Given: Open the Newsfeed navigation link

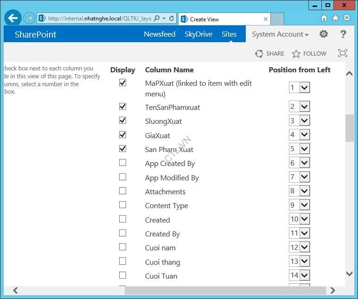Looking at the screenshot, I should [x=160, y=34].
